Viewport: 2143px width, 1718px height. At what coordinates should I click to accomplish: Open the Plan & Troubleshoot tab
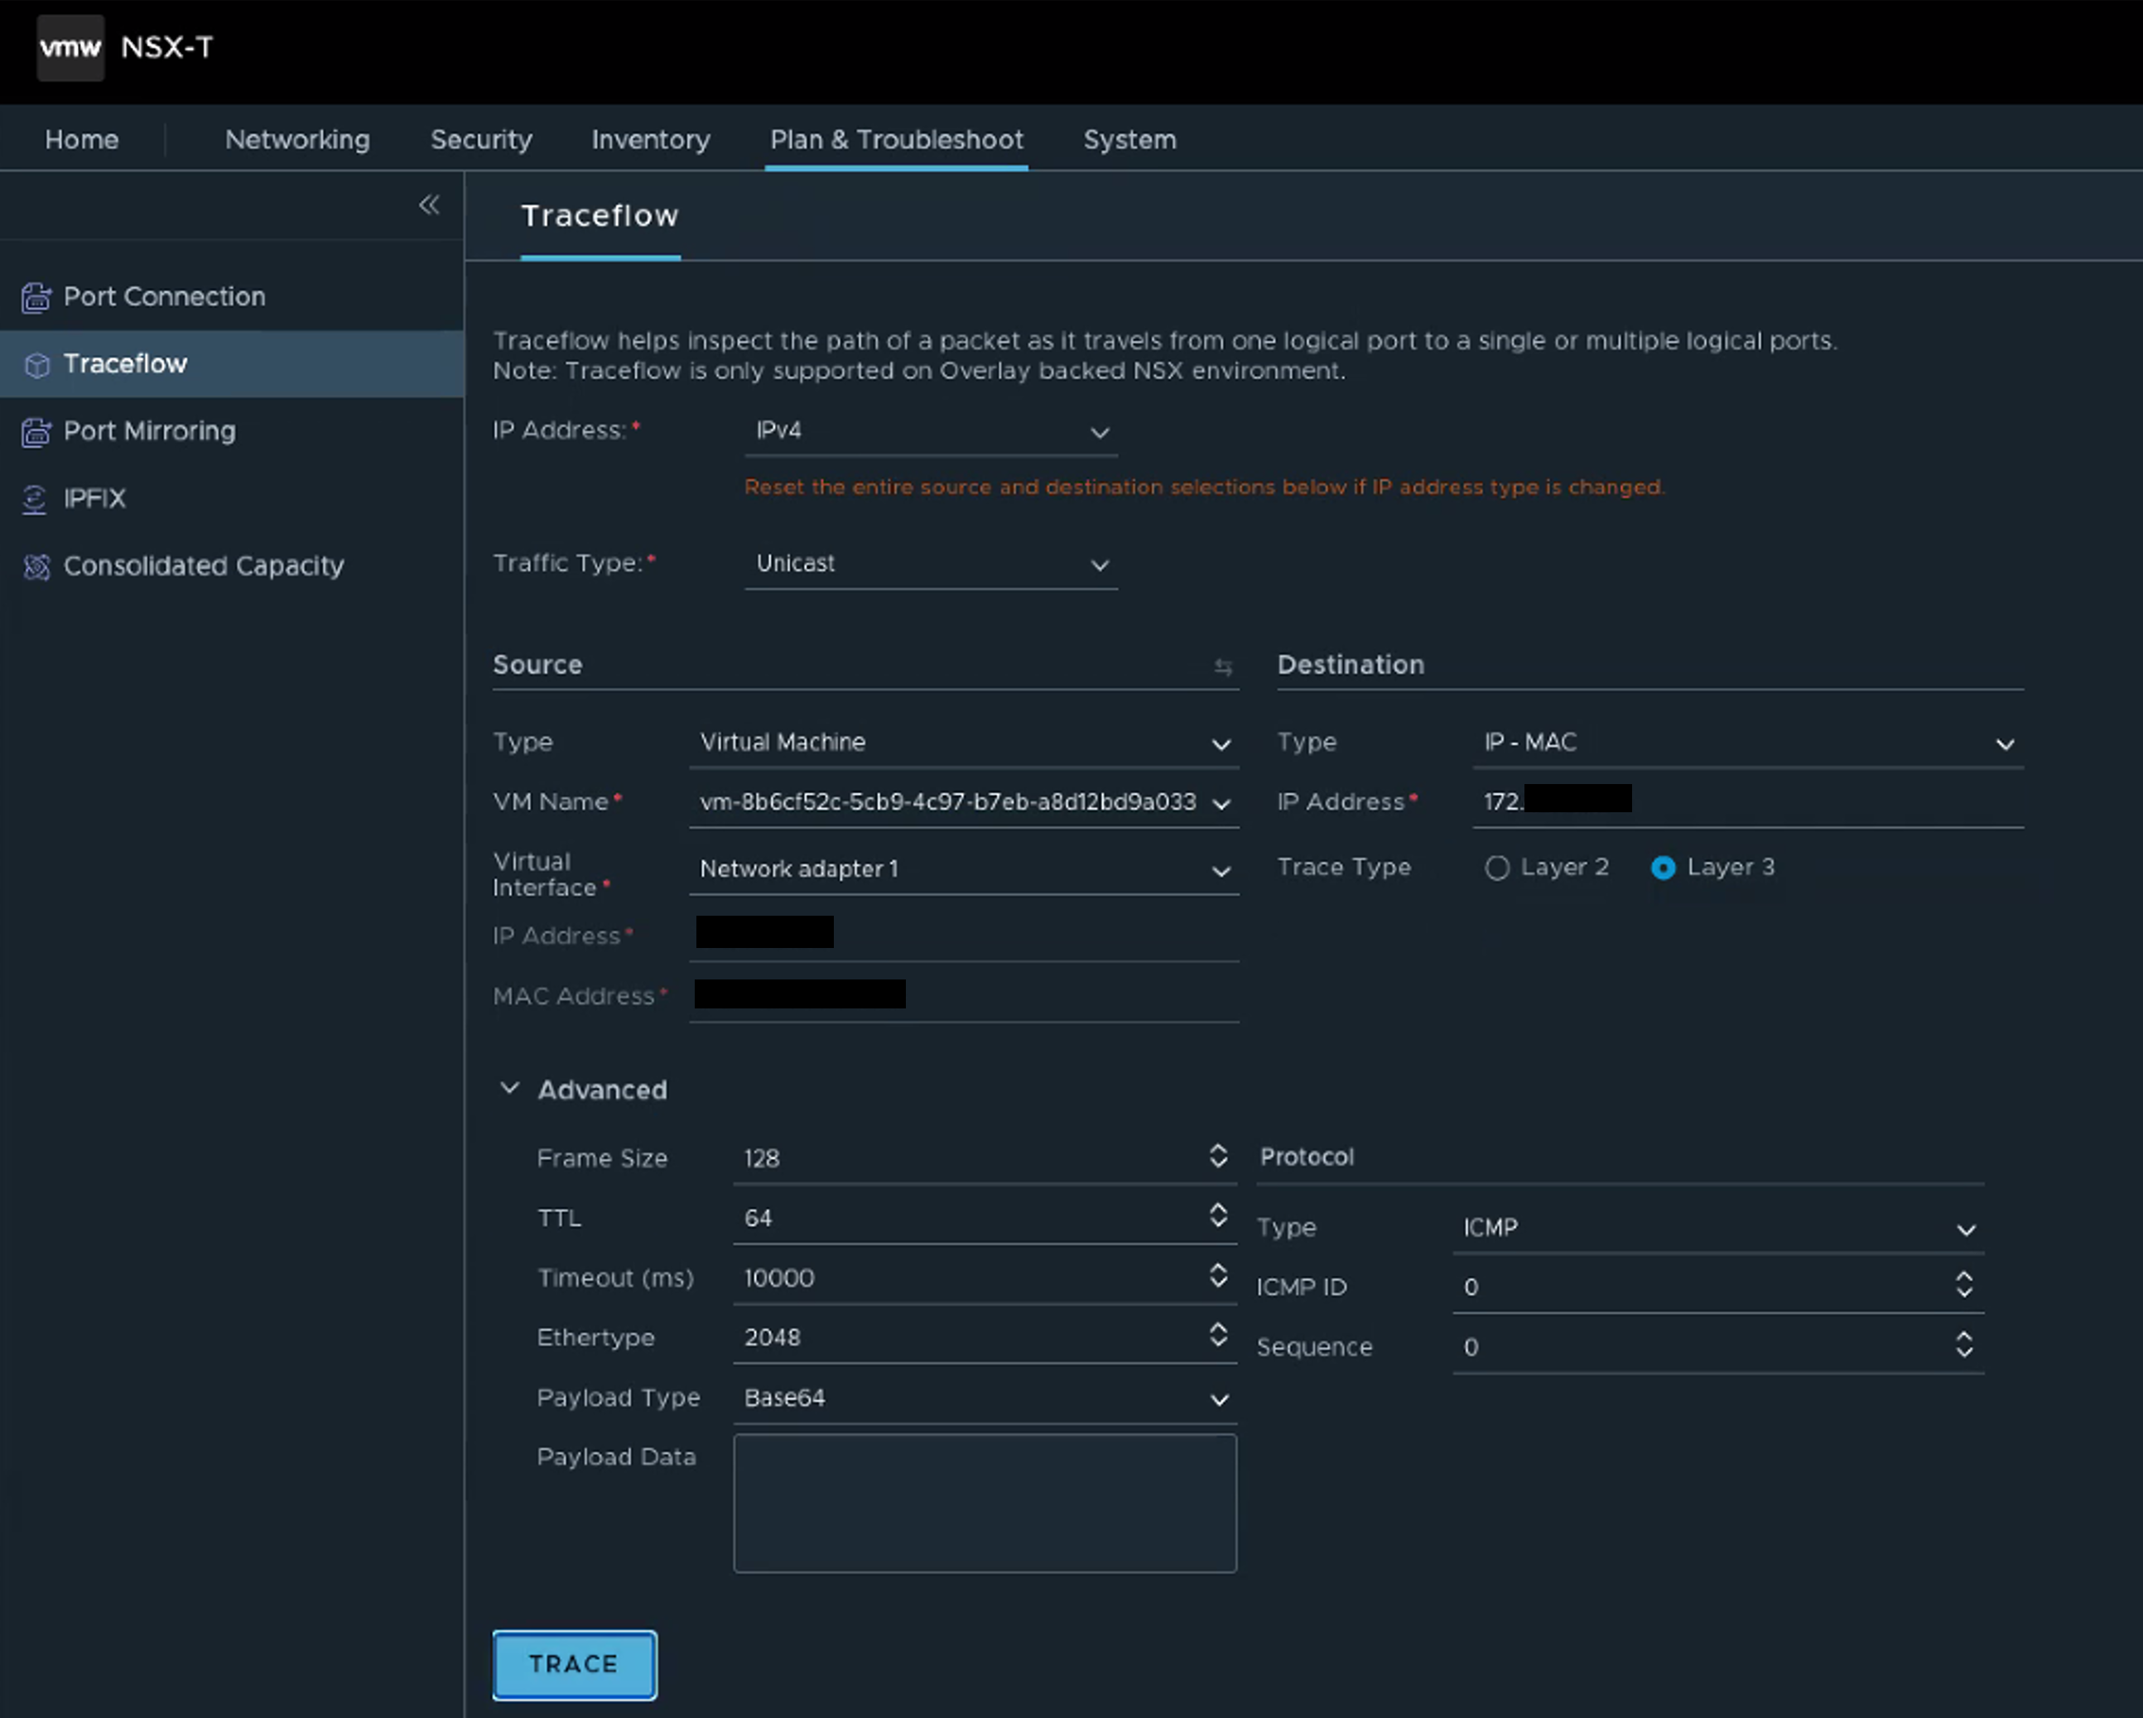pyautogui.click(x=897, y=139)
